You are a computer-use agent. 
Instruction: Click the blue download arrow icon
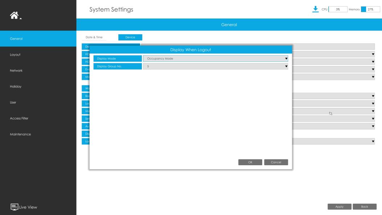point(315,9)
